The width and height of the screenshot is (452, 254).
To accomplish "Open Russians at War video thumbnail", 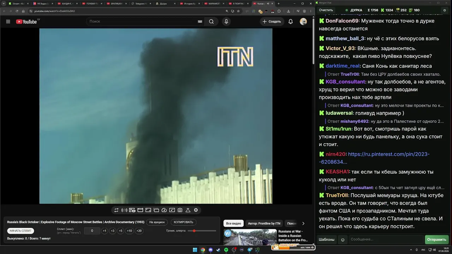I will click(250, 237).
